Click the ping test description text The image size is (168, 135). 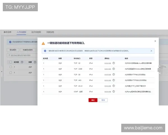[138, 92]
